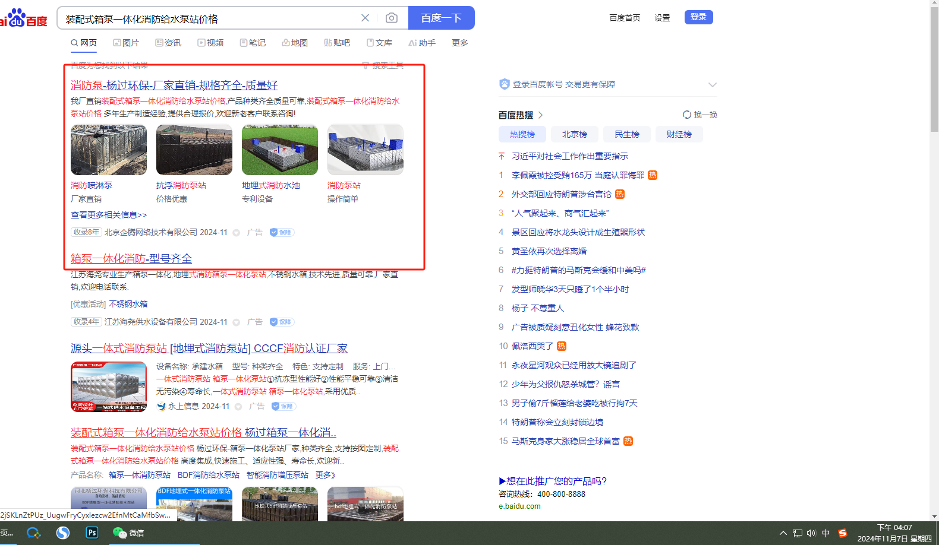Click into the search input field
This screenshot has width=939, height=545.
point(208,18)
